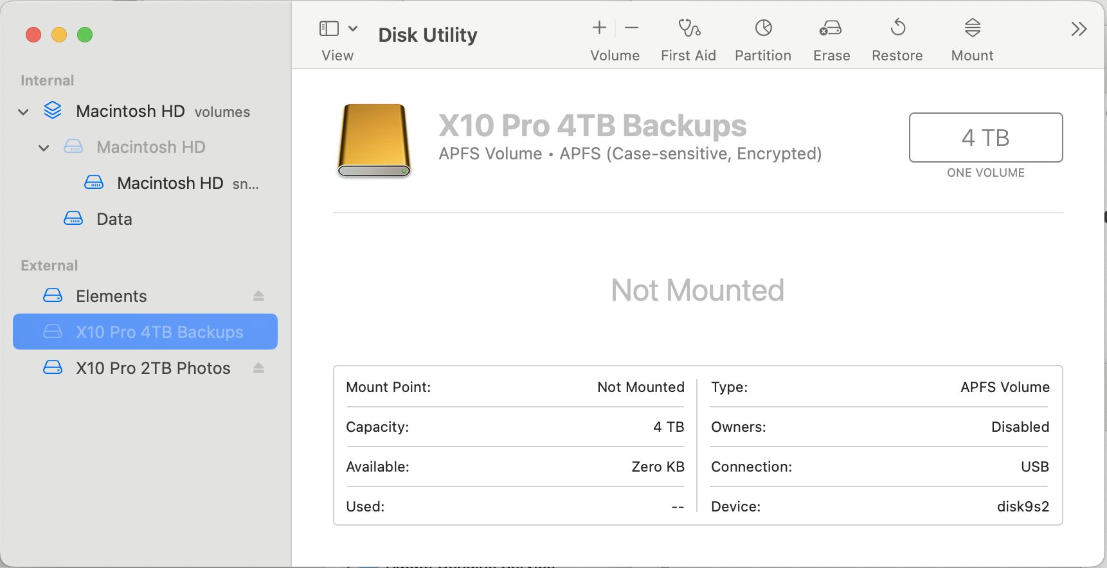
Task: Click the Restore arrow icon
Action: click(897, 28)
